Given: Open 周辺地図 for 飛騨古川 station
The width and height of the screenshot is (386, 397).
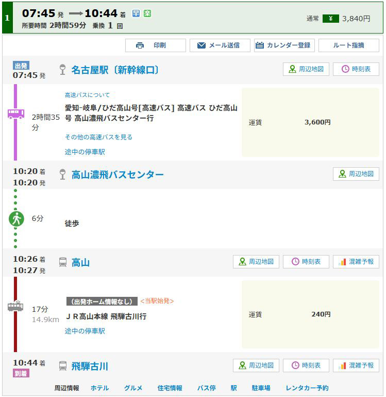Looking at the screenshot, I should pos(256,366).
